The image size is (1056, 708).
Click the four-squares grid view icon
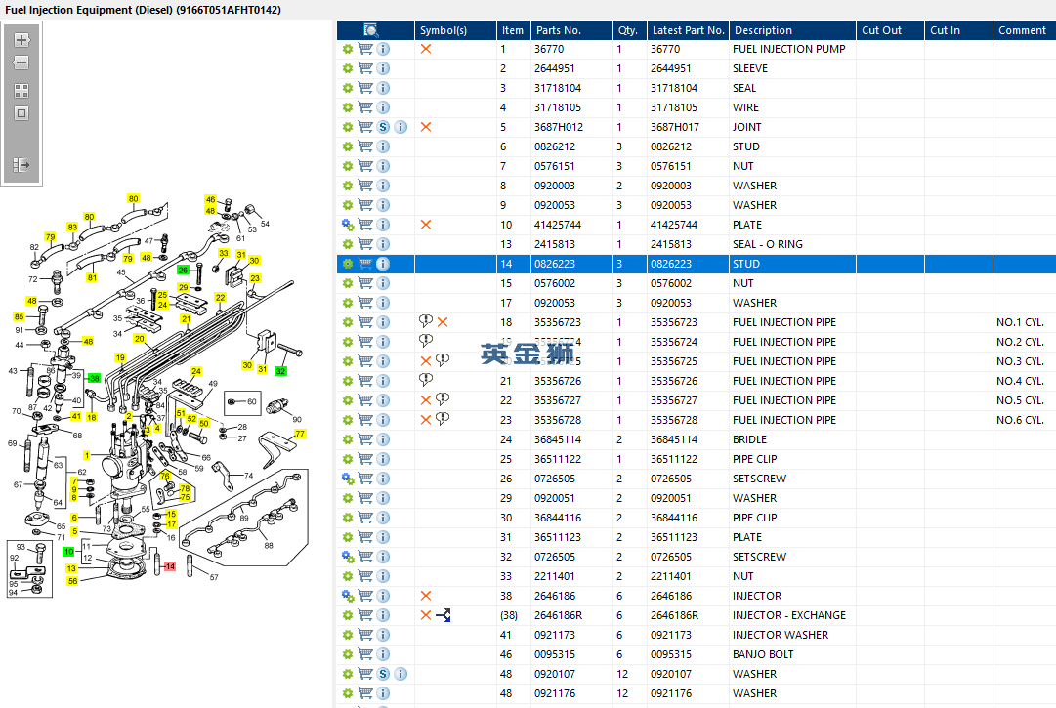21,90
